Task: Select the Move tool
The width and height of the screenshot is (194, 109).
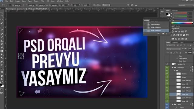Action: [x=2, y=13]
